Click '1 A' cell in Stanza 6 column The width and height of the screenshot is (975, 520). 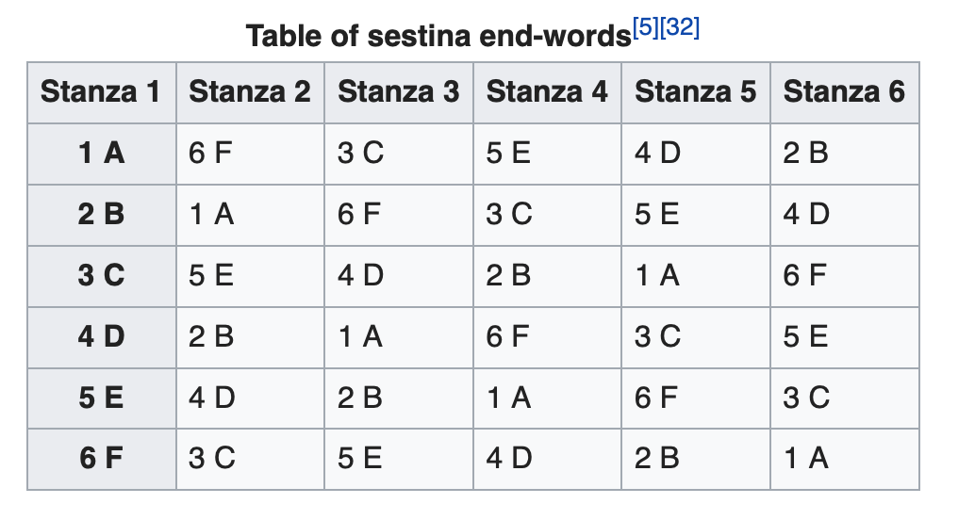[806, 459]
